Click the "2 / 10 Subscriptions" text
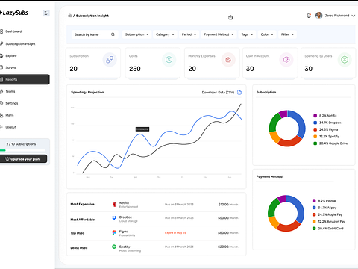The image size is (358, 269). click(21, 144)
